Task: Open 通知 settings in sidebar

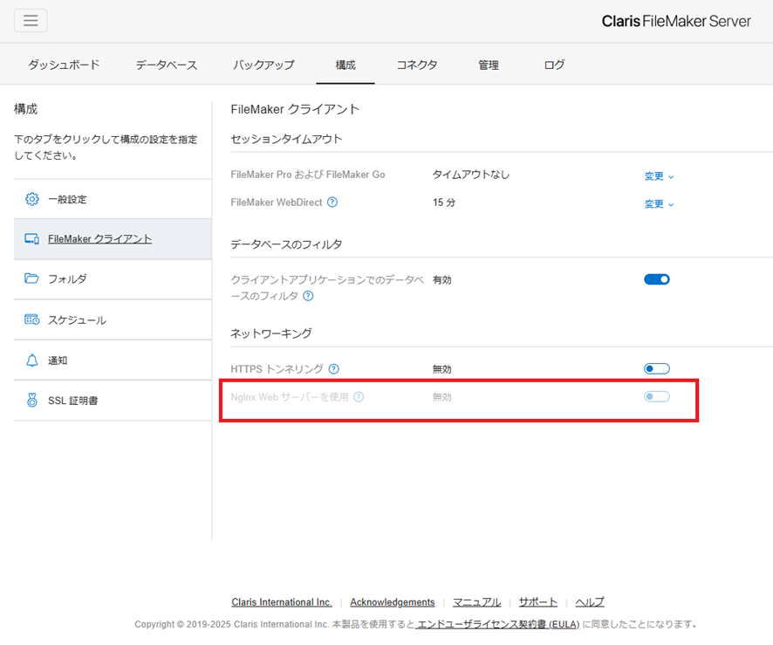Action: click(x=113, y=360)
